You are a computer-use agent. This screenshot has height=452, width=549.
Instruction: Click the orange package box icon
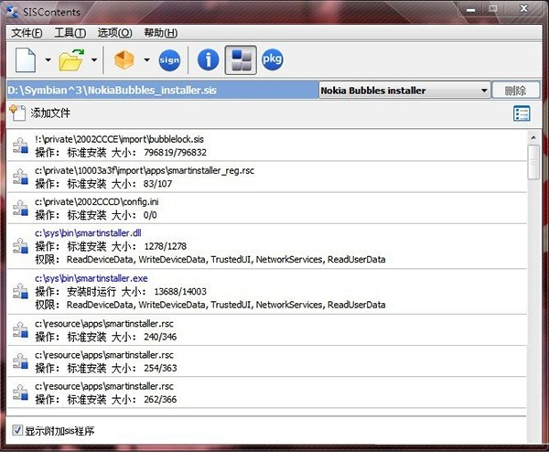[124, 59]
